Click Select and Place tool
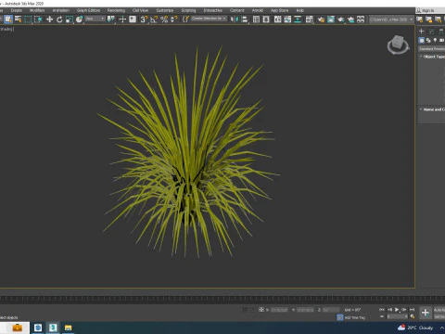This screenshot has height=334, width=445. (79, 19)
